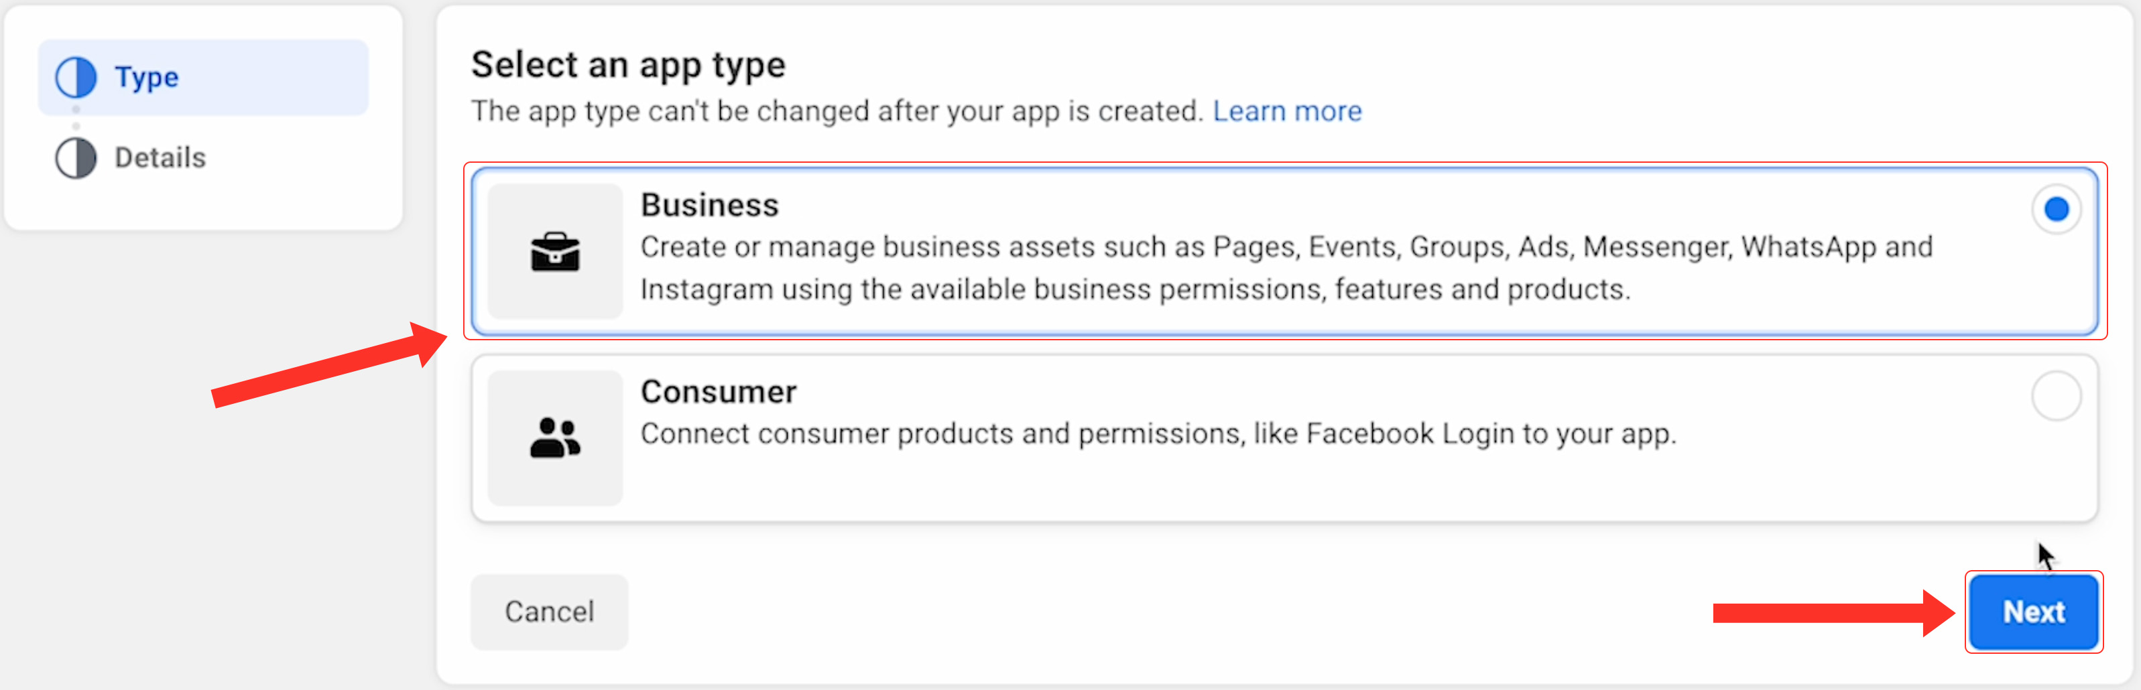Screen dimensions: 2141x690
Task: Click the Consumer option title text
Action: (719, 392)
